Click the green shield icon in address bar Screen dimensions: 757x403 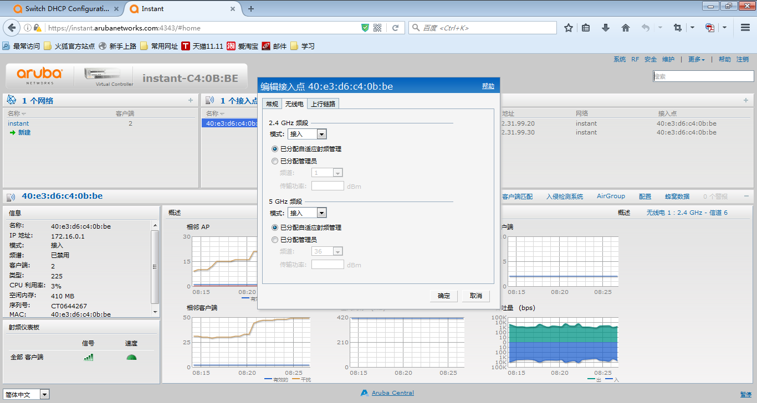coord(365,28)
